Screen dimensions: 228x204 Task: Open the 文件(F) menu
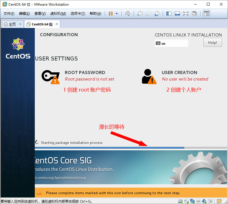coord(9,14)
